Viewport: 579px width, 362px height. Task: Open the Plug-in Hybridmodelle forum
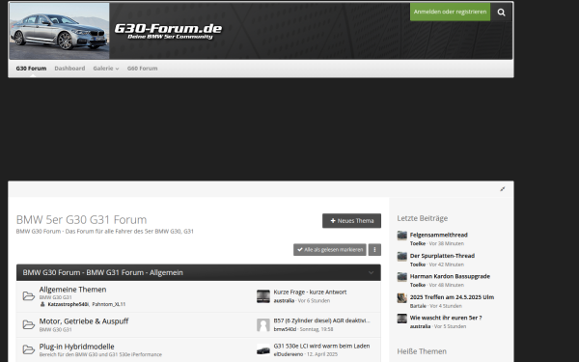point(77,347)
